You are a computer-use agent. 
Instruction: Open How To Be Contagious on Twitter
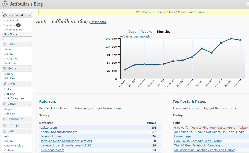pos(198,141)
